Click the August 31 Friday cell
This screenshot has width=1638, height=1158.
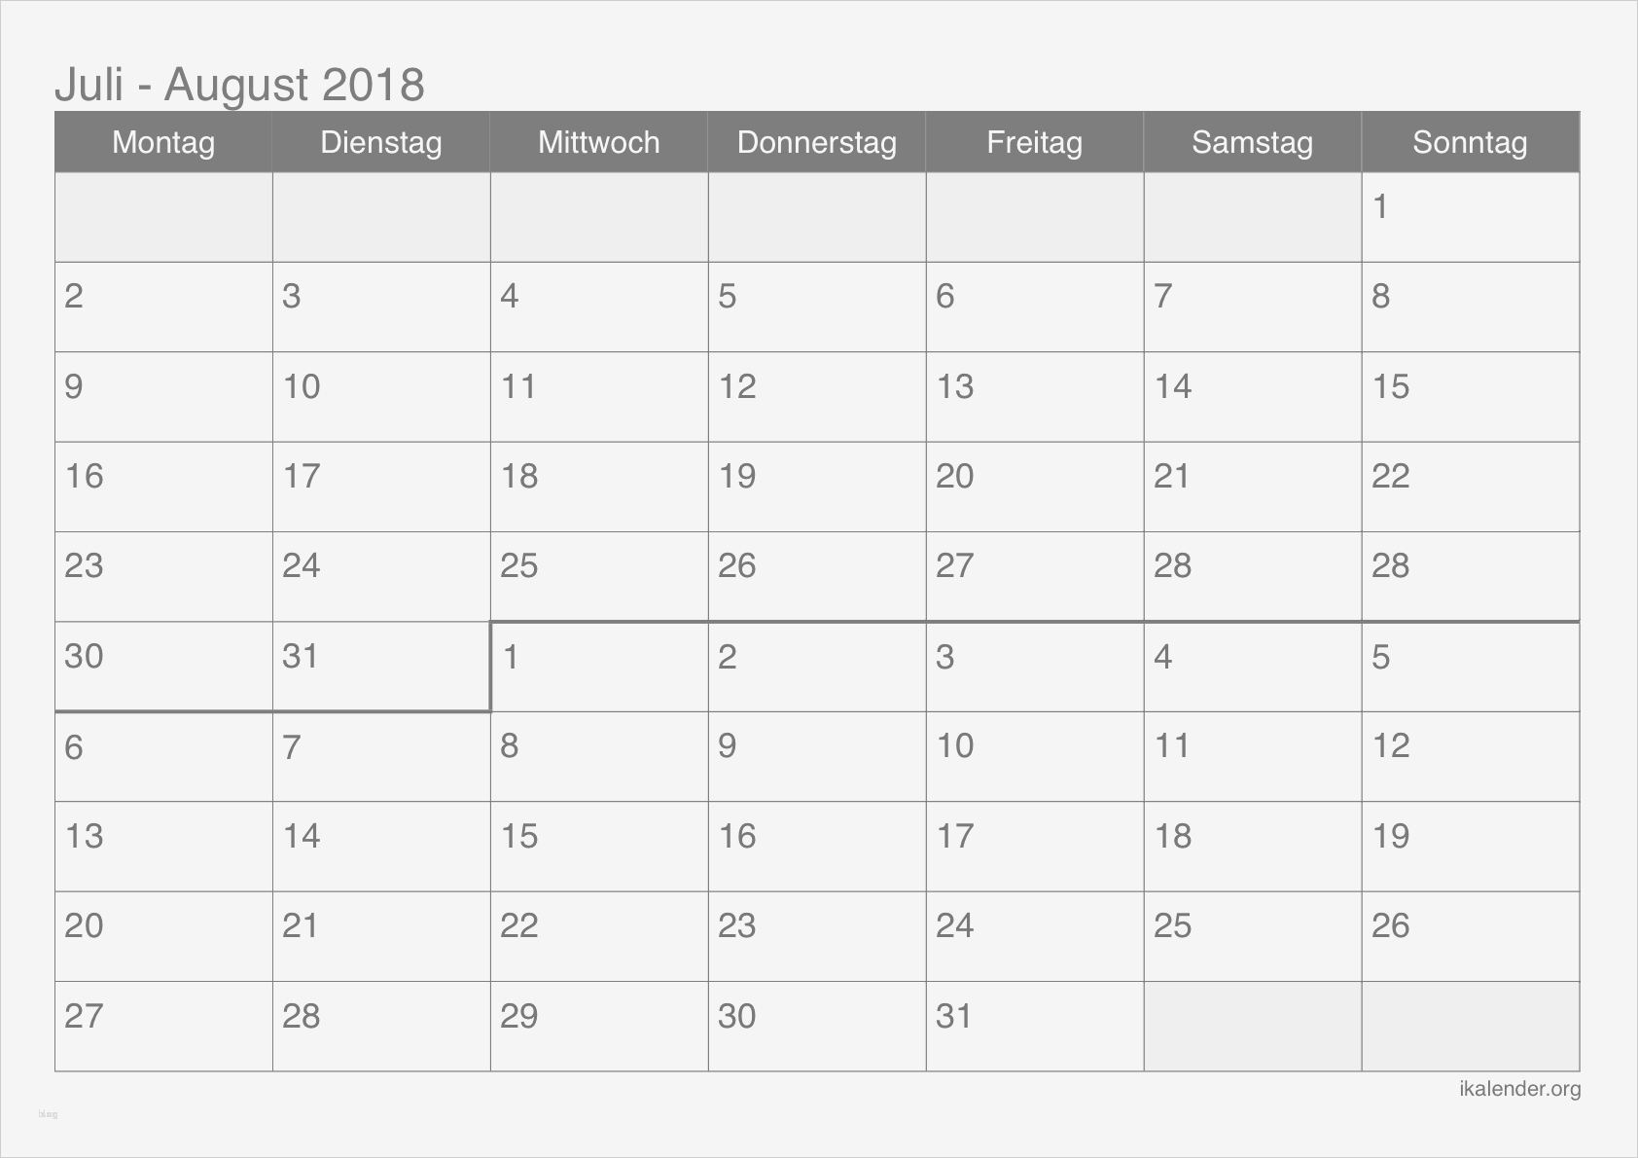click(1035, 1027)
